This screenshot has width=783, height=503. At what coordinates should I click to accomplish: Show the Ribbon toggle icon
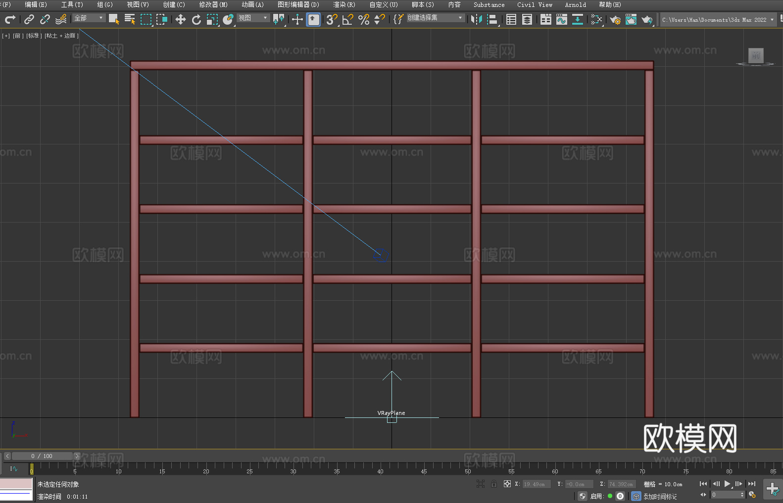[x=546, y=19]
